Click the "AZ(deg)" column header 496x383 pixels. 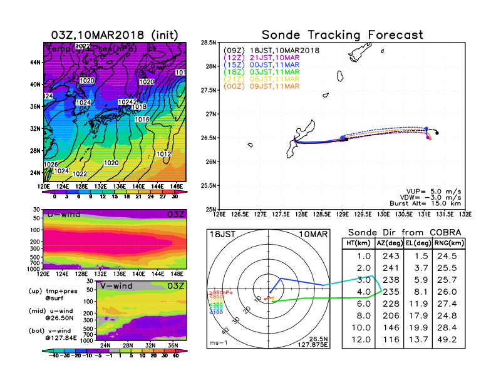(390, 243)
